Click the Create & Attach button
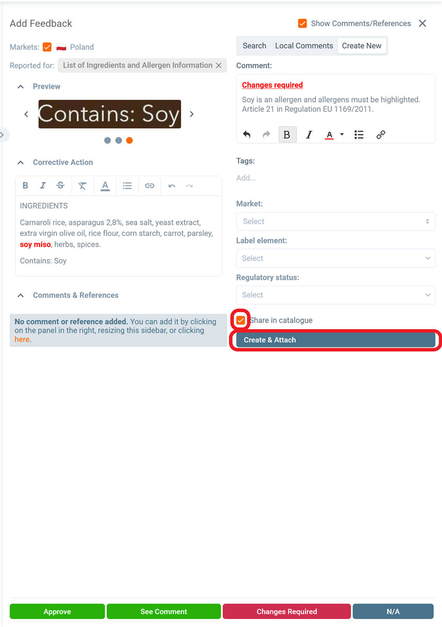This screenshot has height=627, width=442. point(335,340)
